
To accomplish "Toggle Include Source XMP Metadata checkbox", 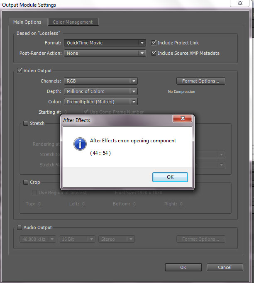I will [154, 53].
